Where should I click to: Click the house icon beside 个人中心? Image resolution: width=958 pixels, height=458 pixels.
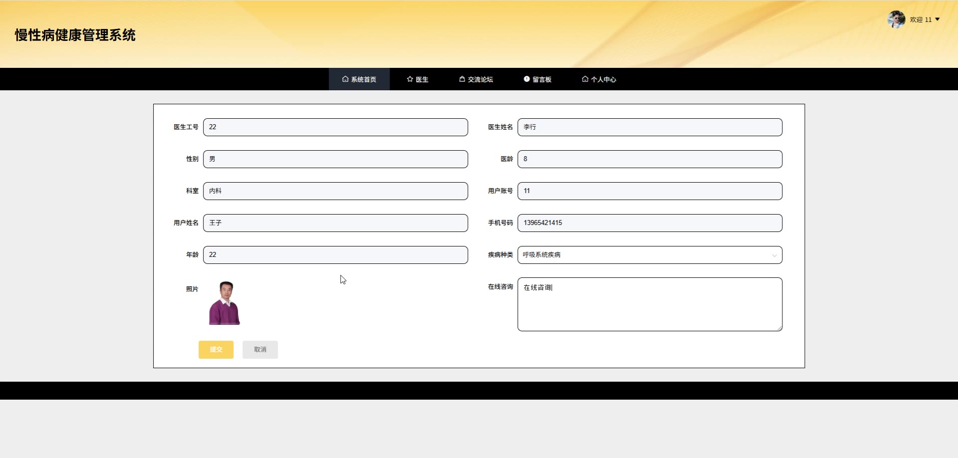585,79
